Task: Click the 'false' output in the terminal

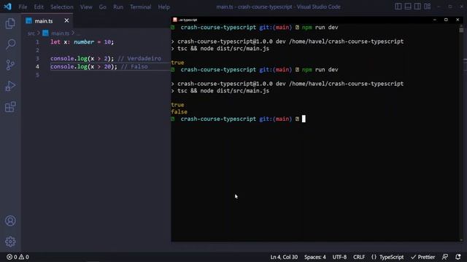Action: tap(179, 112)
